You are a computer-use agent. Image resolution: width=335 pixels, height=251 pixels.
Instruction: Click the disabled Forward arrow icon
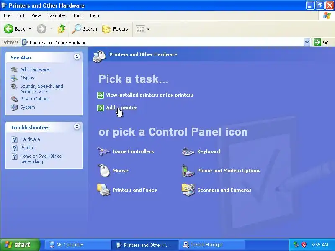(41, 29)
